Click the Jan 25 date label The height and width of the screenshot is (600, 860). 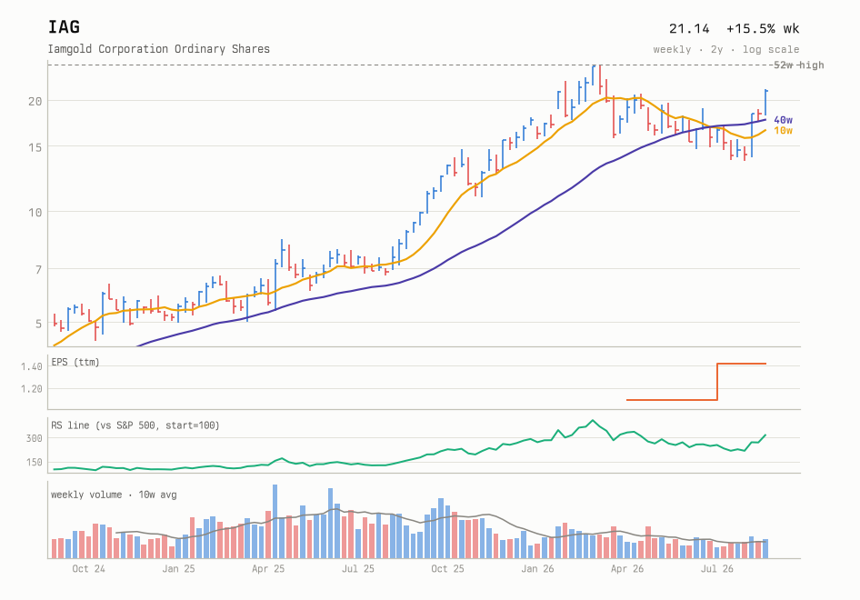[x=178, y=569]
